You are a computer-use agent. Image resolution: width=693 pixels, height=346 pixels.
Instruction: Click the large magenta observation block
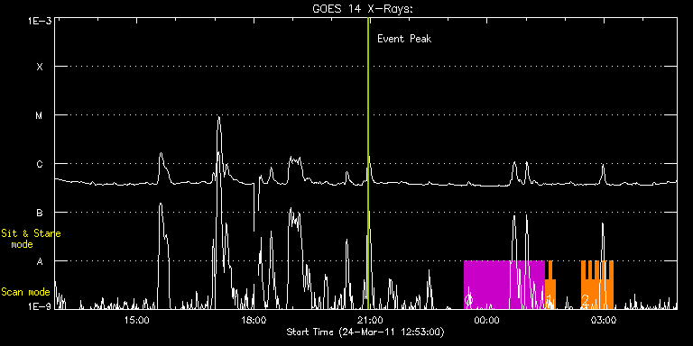[x=504, y=285]
